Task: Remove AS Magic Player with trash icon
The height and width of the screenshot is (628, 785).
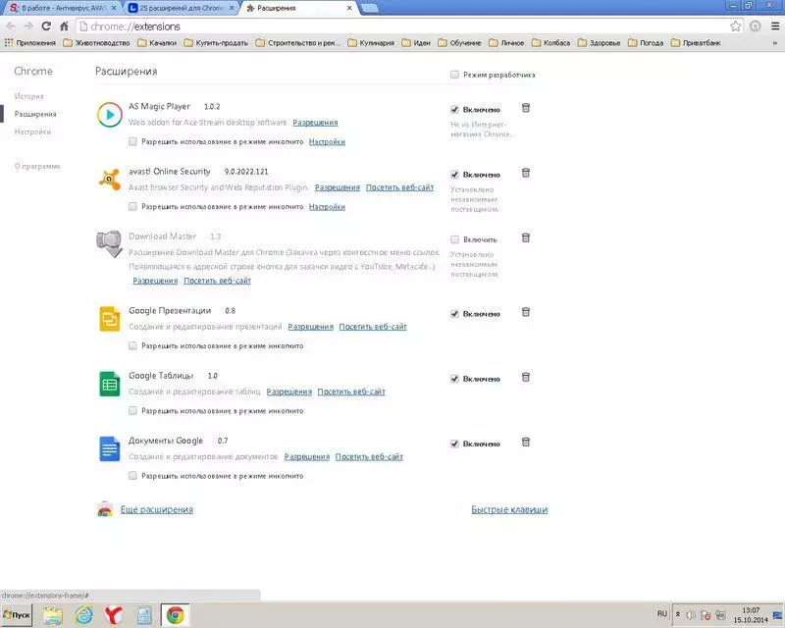Action: 526,108
